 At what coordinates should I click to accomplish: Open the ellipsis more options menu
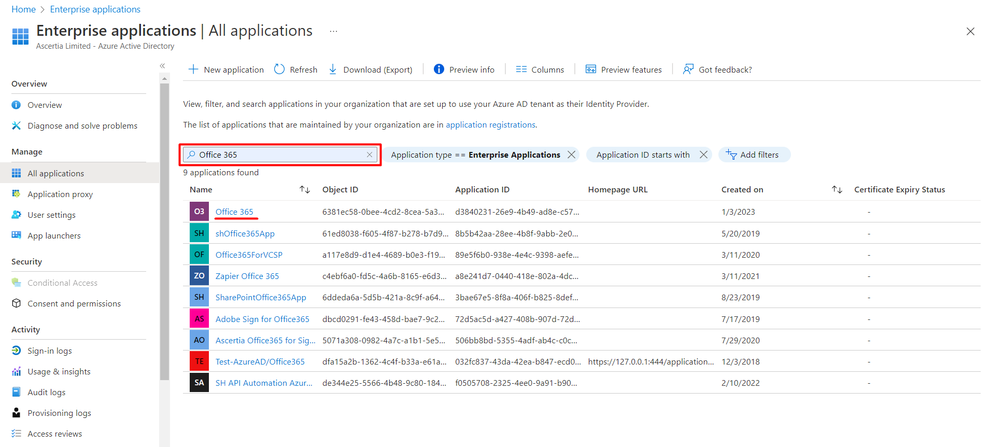tap(333, 31)
